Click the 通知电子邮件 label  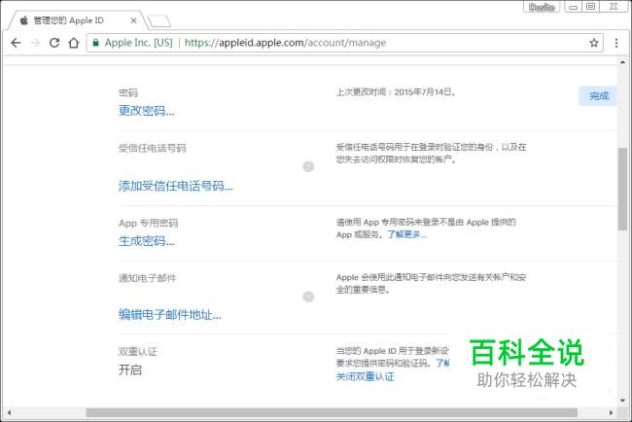click(x=148, y=278)
